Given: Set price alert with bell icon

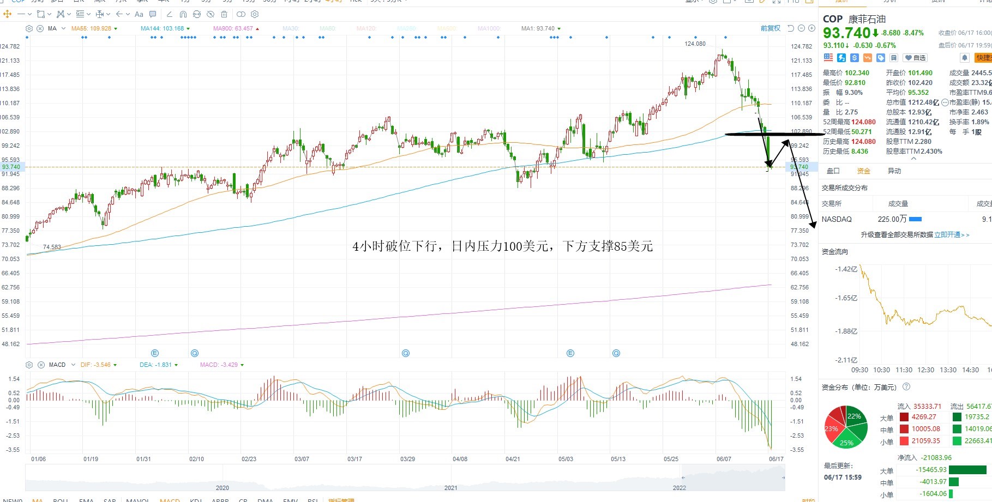Looking at the screenshot, I should coord(964,58).
